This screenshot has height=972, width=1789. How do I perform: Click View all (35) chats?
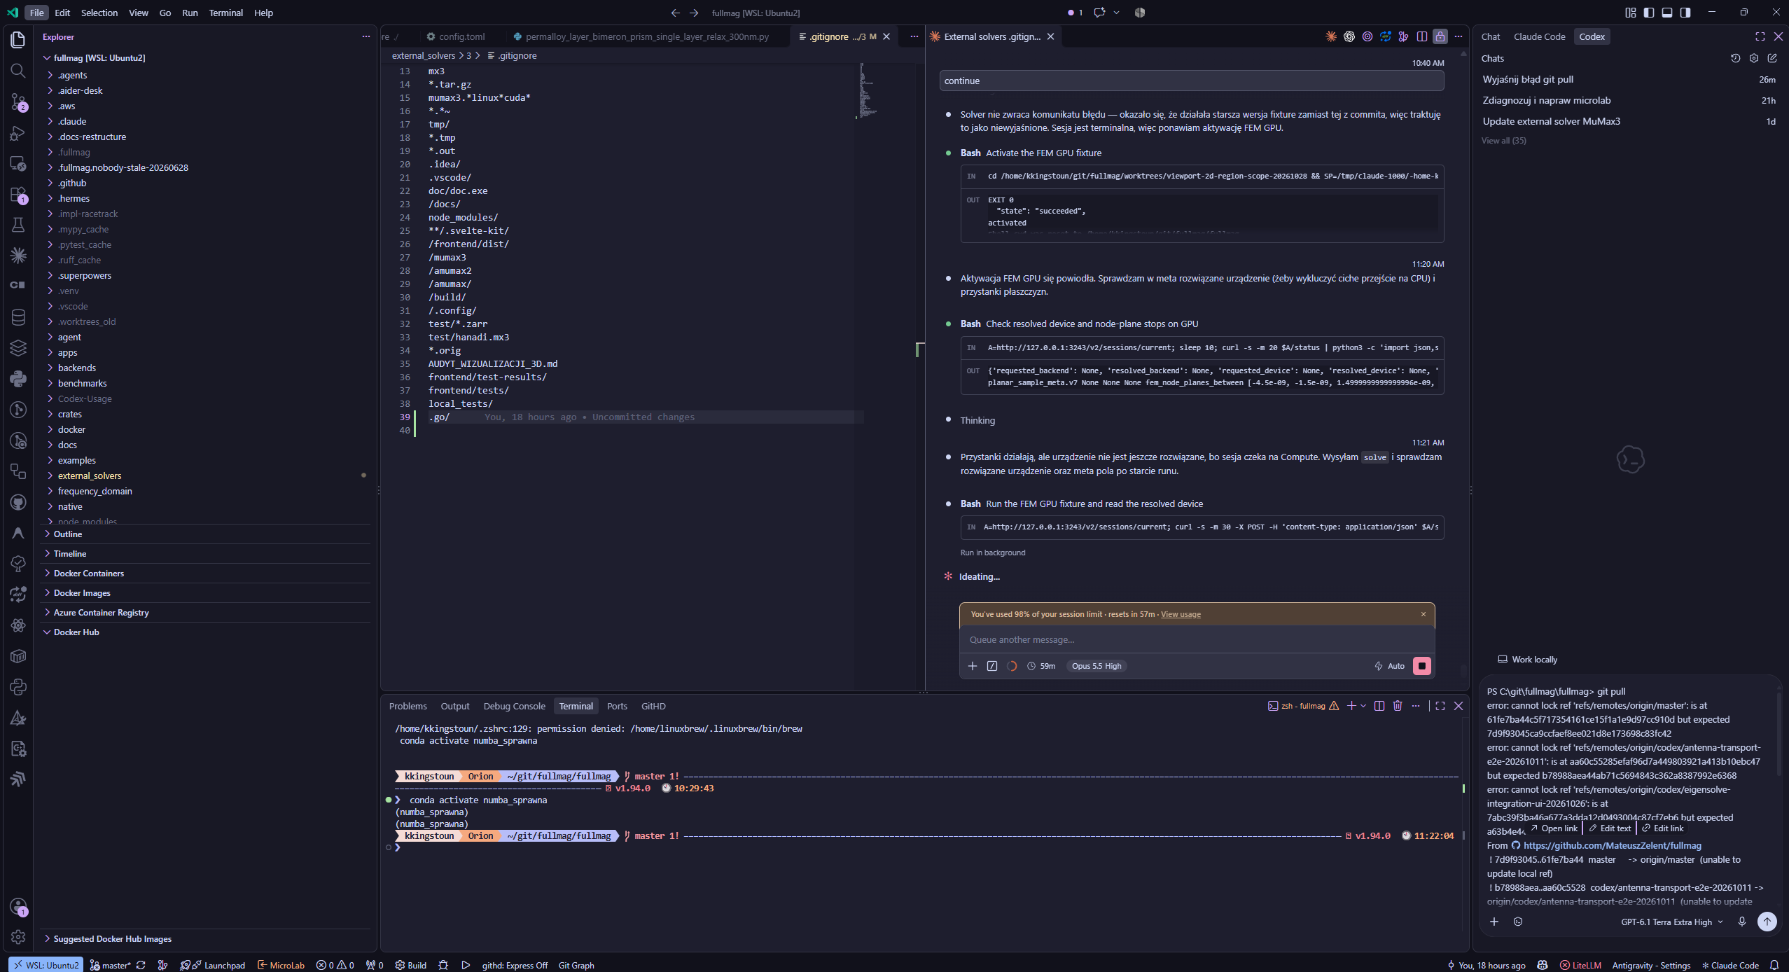pos(1503,141)
